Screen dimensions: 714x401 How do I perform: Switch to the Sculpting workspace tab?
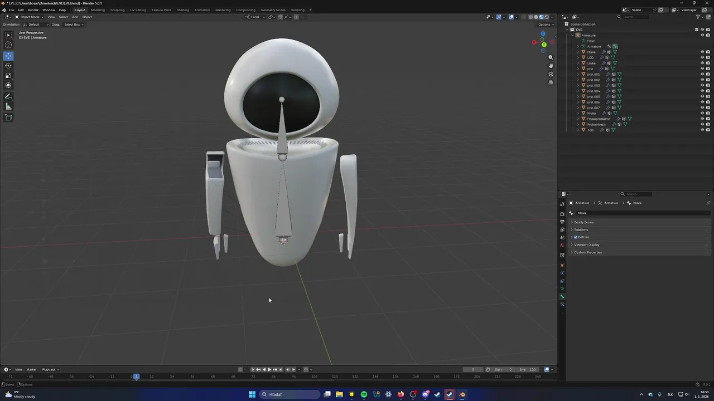pyautogui.click(x=117, y=10)
